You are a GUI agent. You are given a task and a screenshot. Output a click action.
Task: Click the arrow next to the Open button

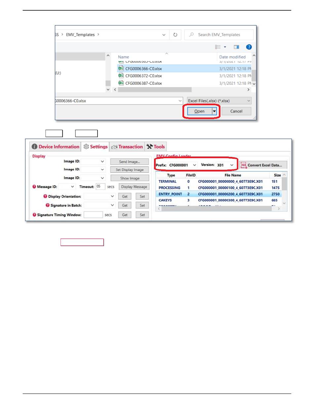pos(214,111)
